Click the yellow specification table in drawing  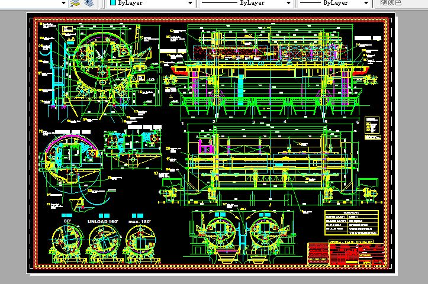pyautogui.click(x=352, y=223)
